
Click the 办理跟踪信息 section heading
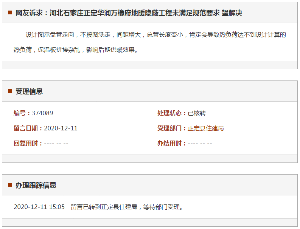[x=36, y=185]
